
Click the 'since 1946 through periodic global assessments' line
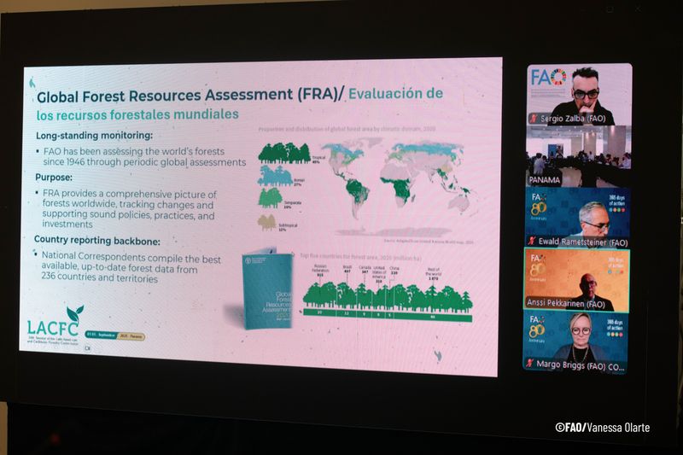point(144,162)
